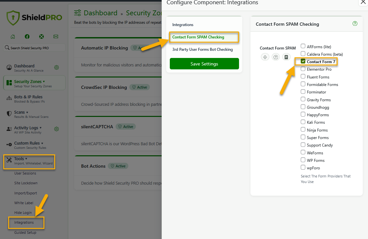Select the Integrations tab in panel
The width and height of the screenshot is (368, 239).
(183, 24)
